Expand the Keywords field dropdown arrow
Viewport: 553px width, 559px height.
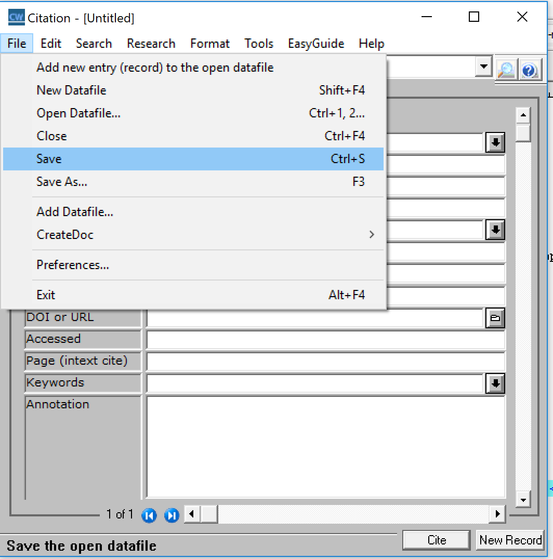pyautogui.click(x=495, y=383)
